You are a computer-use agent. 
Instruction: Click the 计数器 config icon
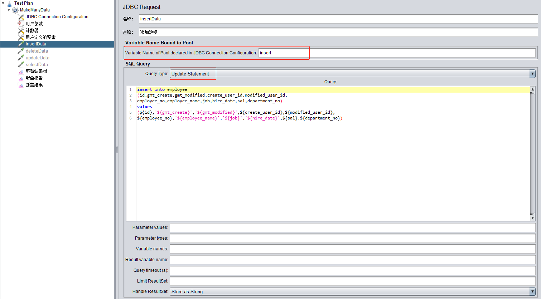tap(21, 31)
